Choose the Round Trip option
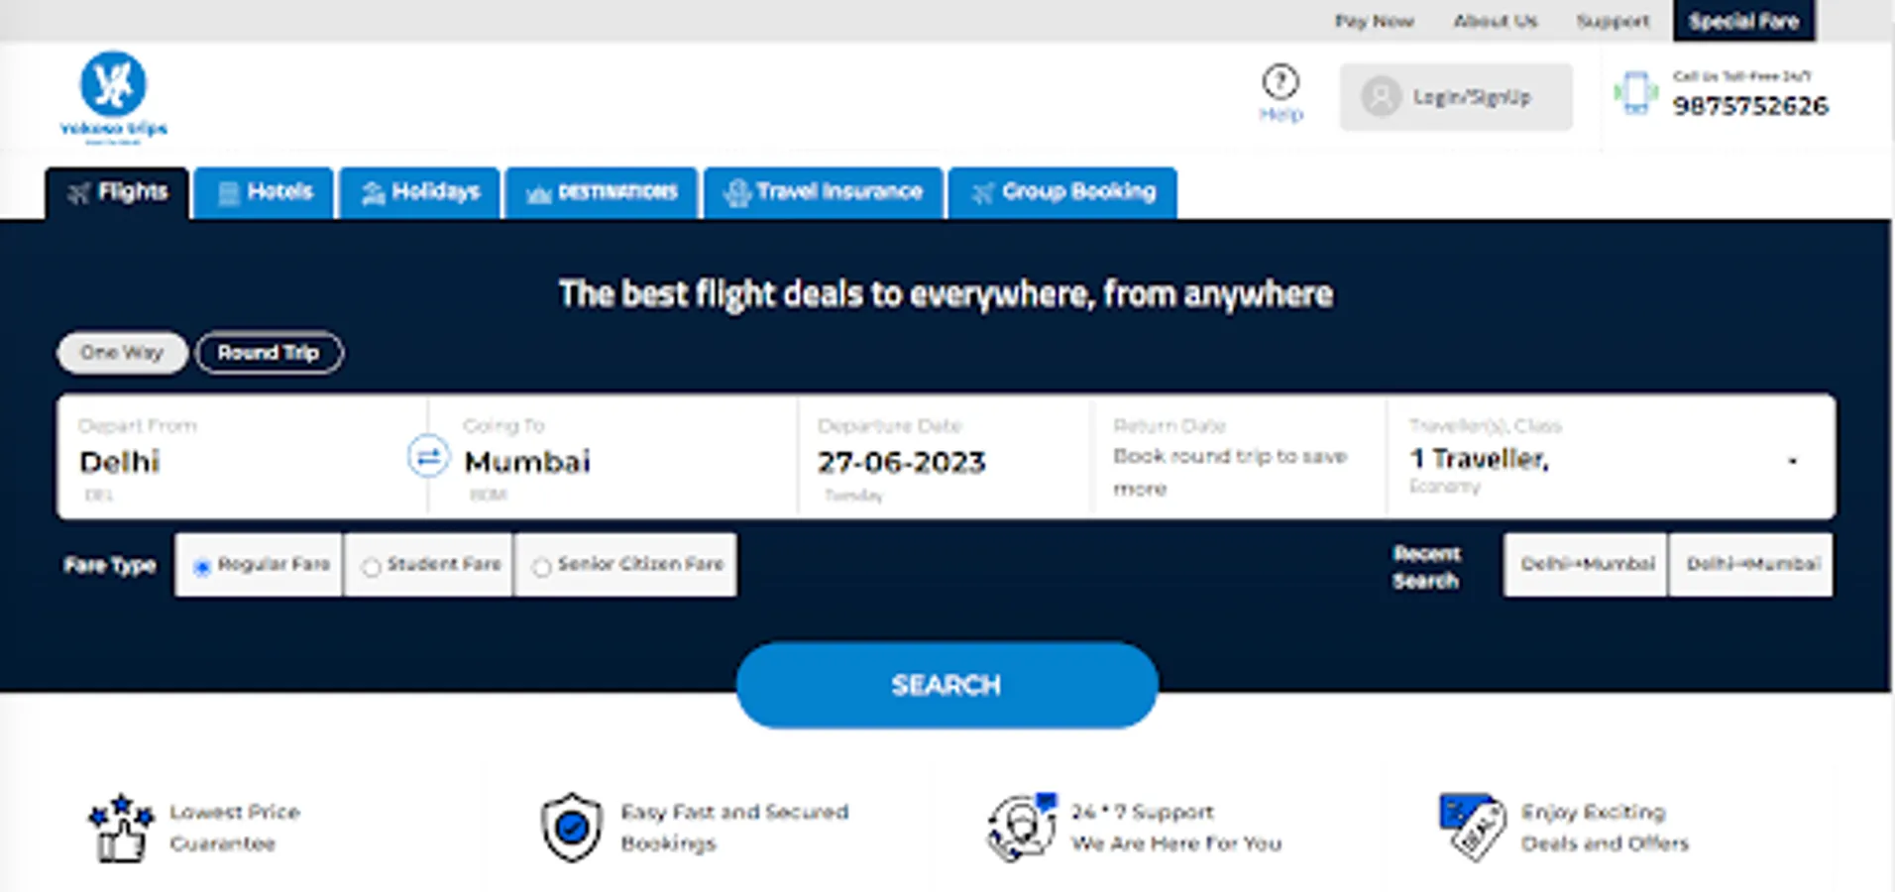The width and height of the screenshot is (1895, 892). pos(270,353)
